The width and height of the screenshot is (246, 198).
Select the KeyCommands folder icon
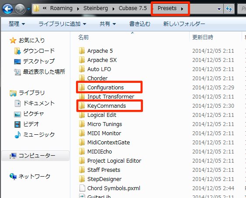(x=82, y=106)
